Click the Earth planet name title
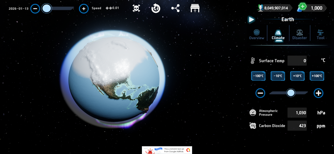 (288, 19)
